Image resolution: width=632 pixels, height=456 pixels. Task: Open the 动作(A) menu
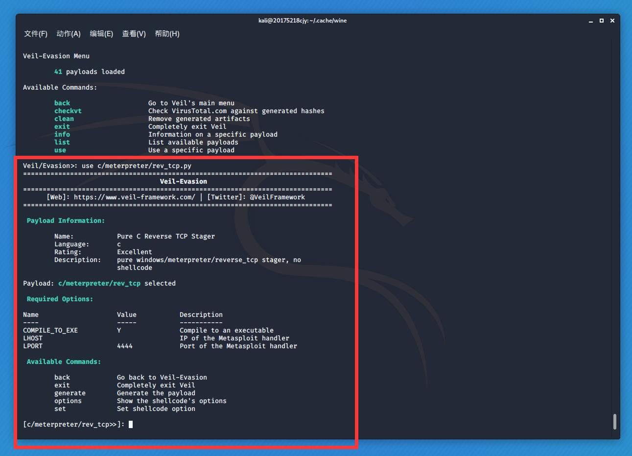coord(69,34)
